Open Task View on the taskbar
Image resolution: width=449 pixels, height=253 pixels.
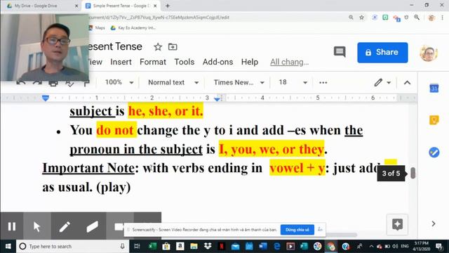pos(137,247)
